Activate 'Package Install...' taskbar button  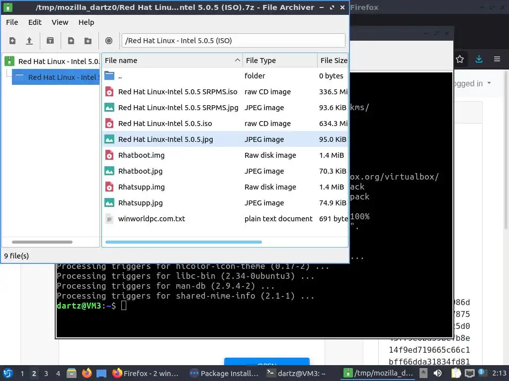coord(224,374)
